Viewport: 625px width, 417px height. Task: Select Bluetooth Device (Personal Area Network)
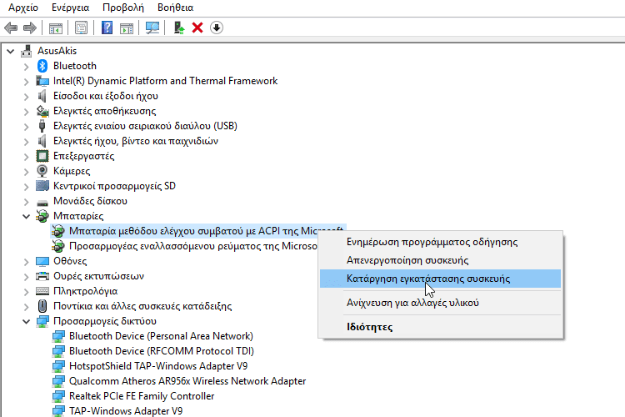(x=161, y=336)
